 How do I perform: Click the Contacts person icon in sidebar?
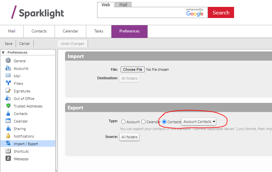click(x=8, y=113)
